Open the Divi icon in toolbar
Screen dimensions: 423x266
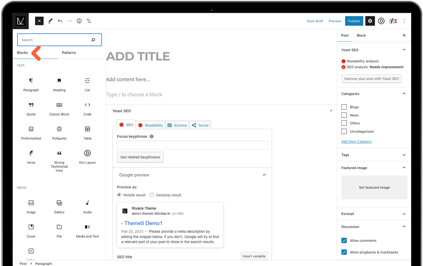click(381, 21)
